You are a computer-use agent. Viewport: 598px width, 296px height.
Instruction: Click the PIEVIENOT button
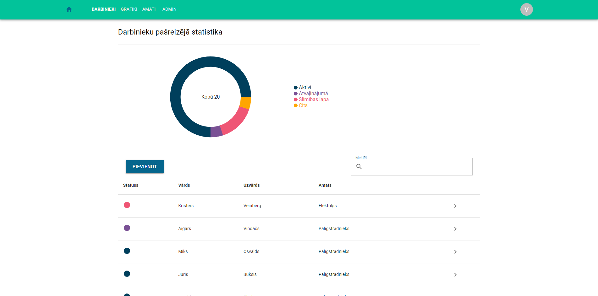click(145, 167)
